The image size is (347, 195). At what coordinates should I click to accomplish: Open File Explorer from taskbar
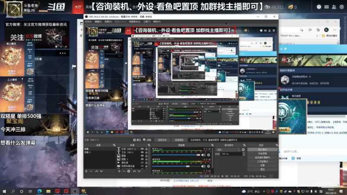point(48,191)
